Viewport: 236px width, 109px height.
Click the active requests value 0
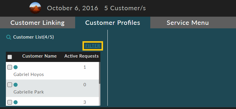coord(85,85)
